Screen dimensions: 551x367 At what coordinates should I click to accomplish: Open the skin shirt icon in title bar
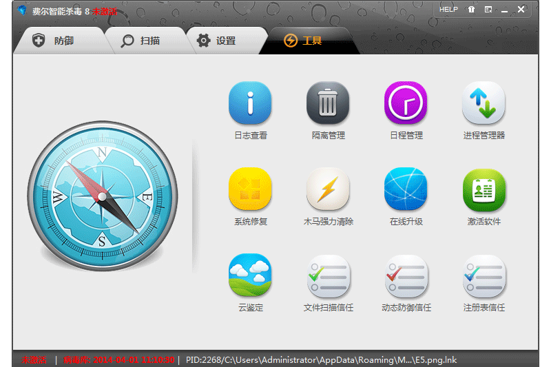pyautogui.click(x=471, y=10)
